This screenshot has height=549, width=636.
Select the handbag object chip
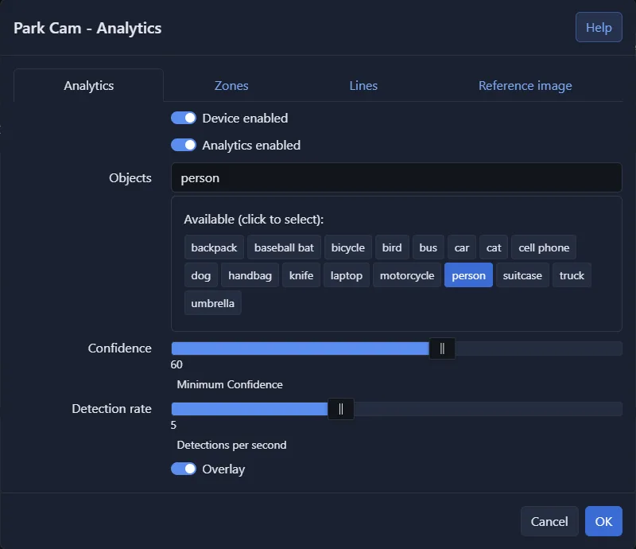click(250, 275)
